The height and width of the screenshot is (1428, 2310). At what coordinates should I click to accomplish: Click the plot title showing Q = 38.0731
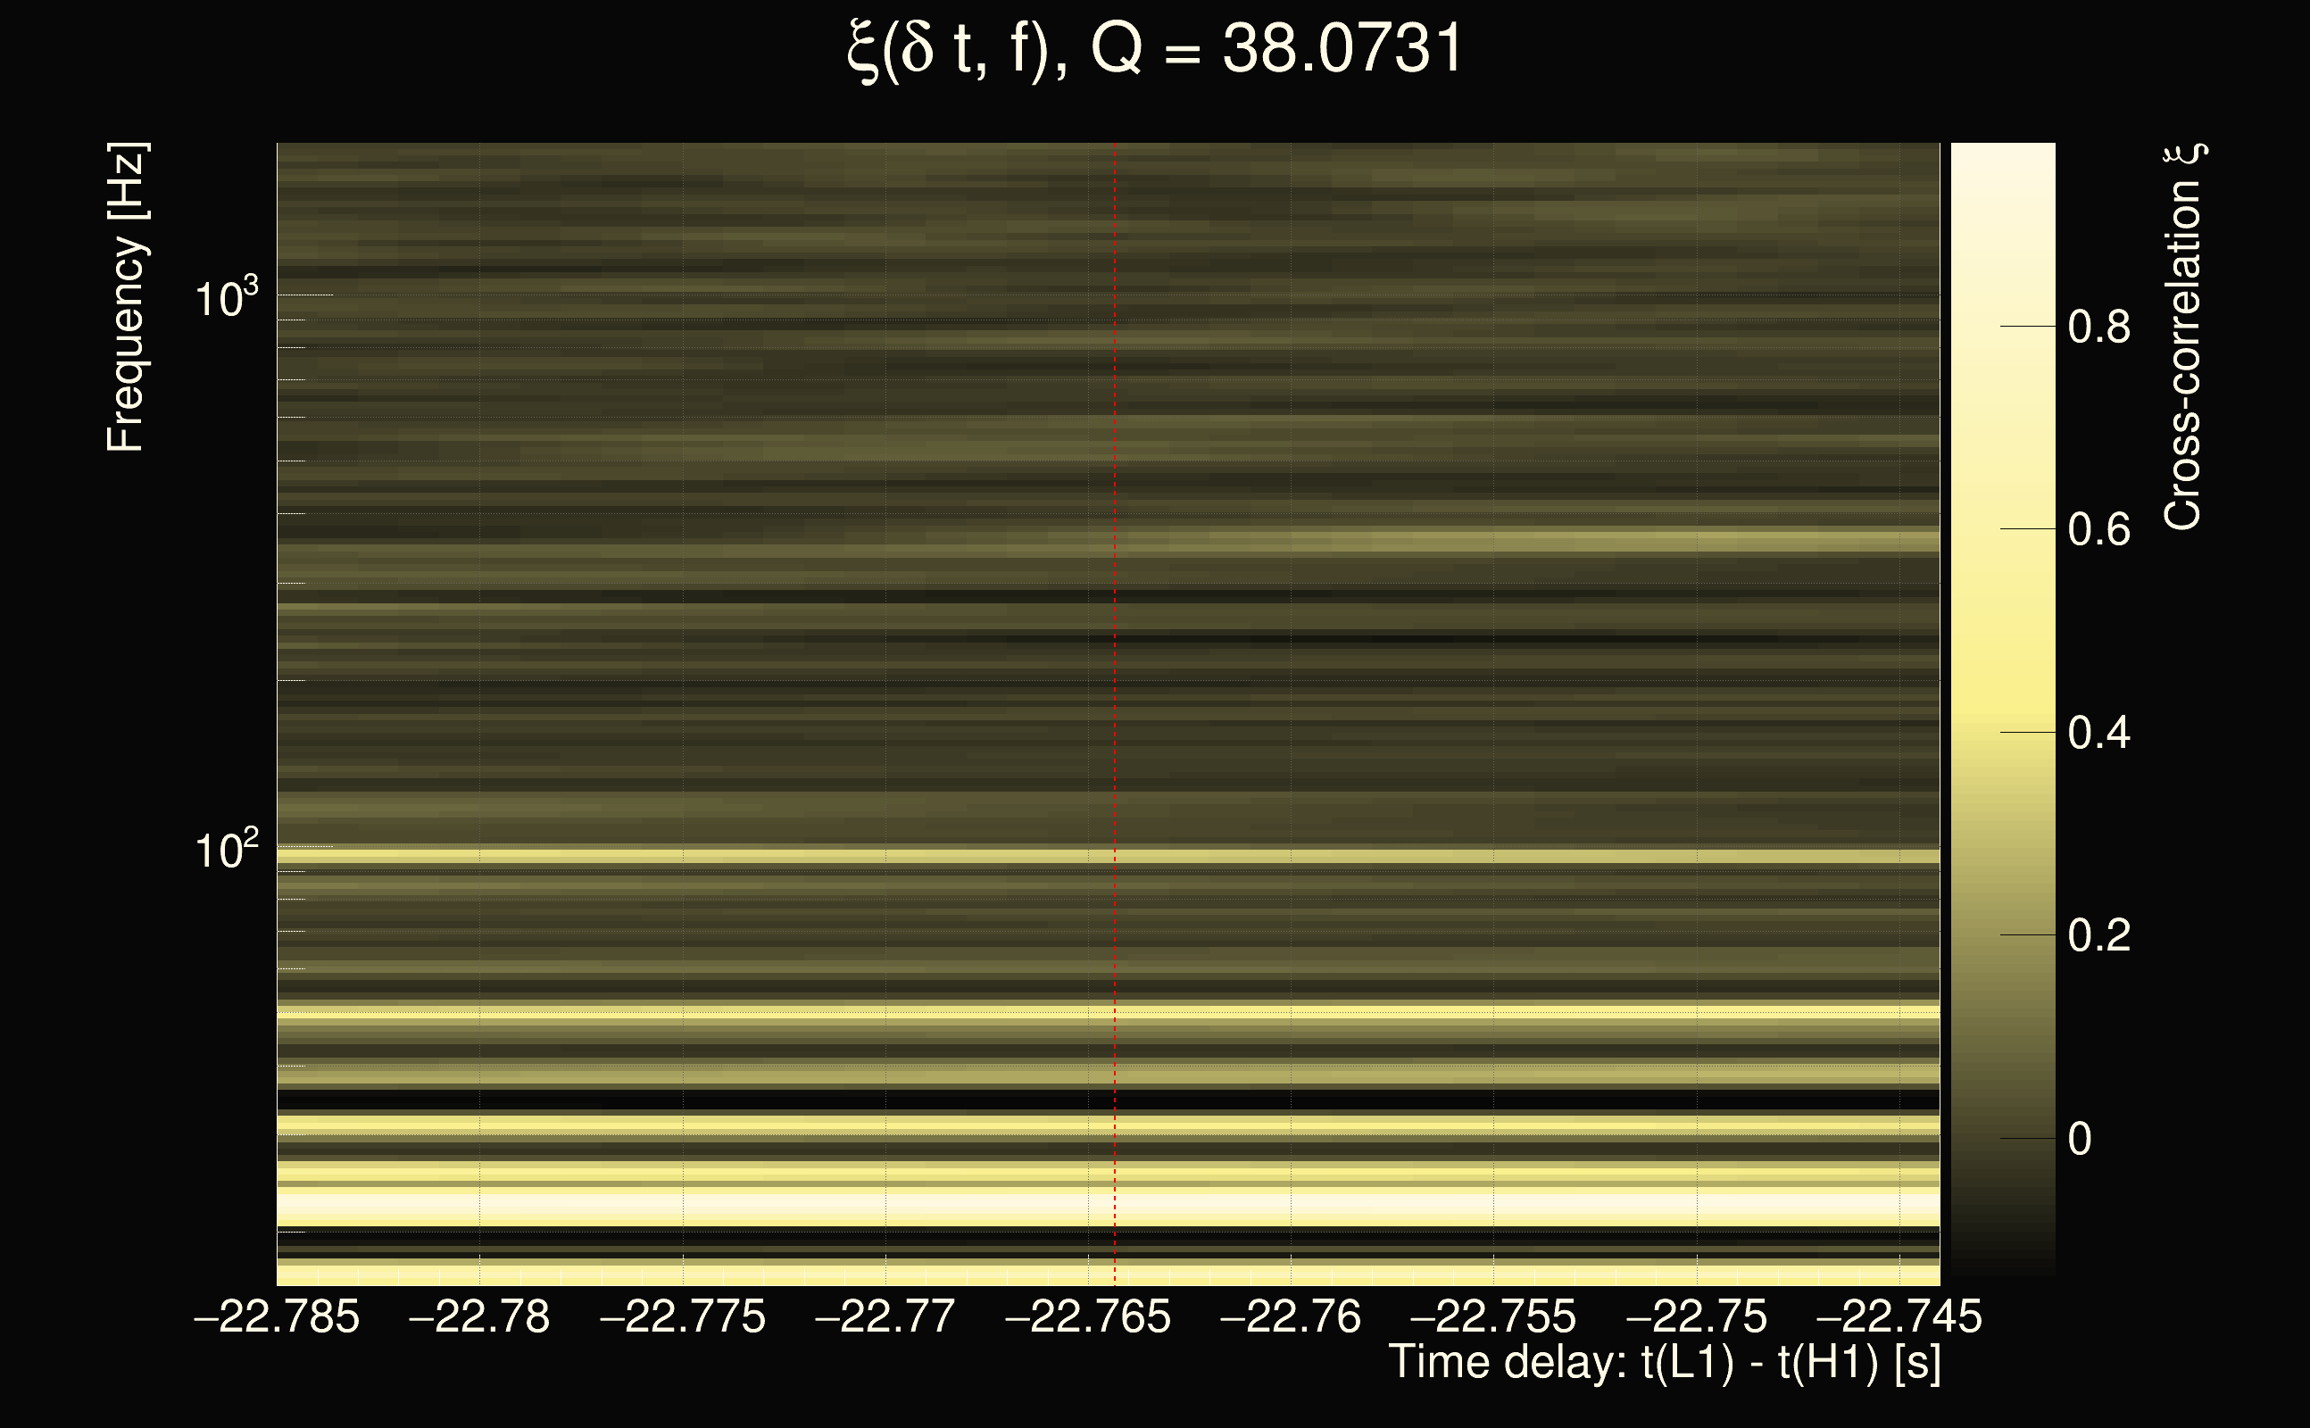pyautogui.click(x=1154, y=49)
